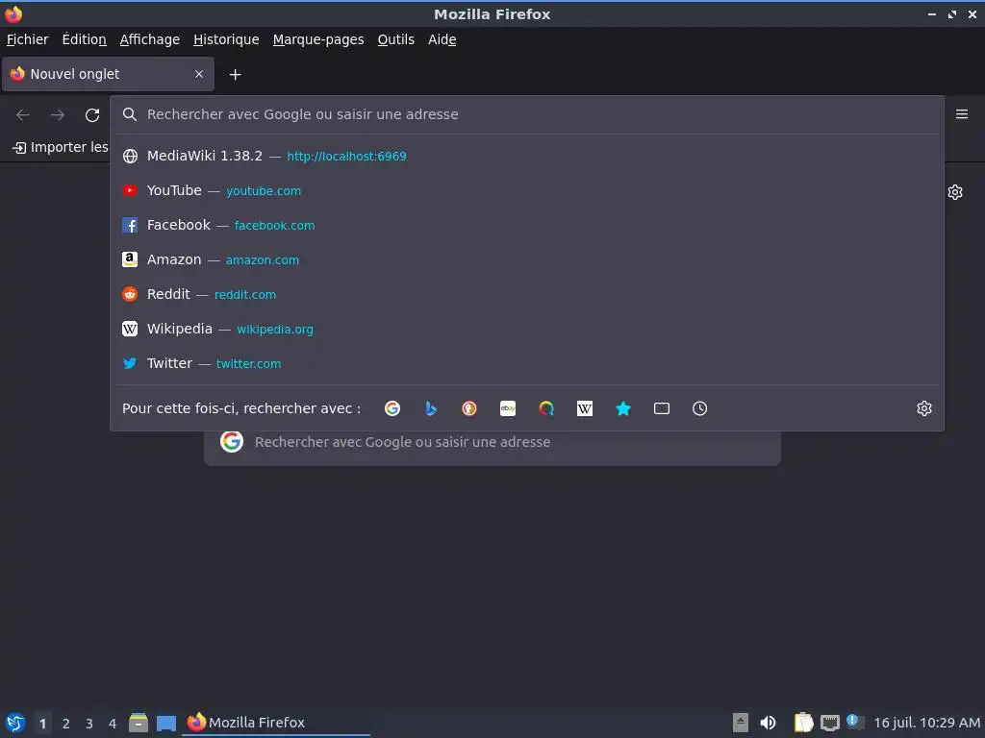Click the Reddit favicon in suggestions
This screenshot has width=985, height=738.
(x=130, y=294)
